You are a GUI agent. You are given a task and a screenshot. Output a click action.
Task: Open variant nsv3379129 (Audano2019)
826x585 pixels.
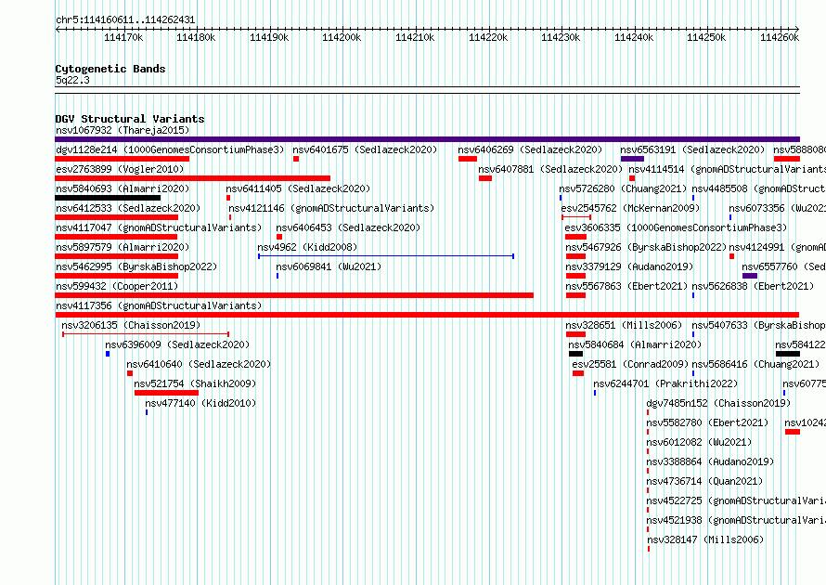tap(629, 266)
